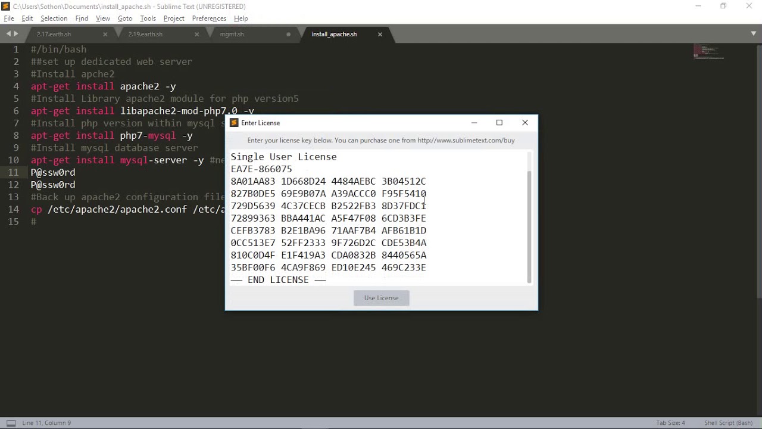This screenshot has height=429, width=762.
Task: Click inside the license key text area
Action: point(377,218)
